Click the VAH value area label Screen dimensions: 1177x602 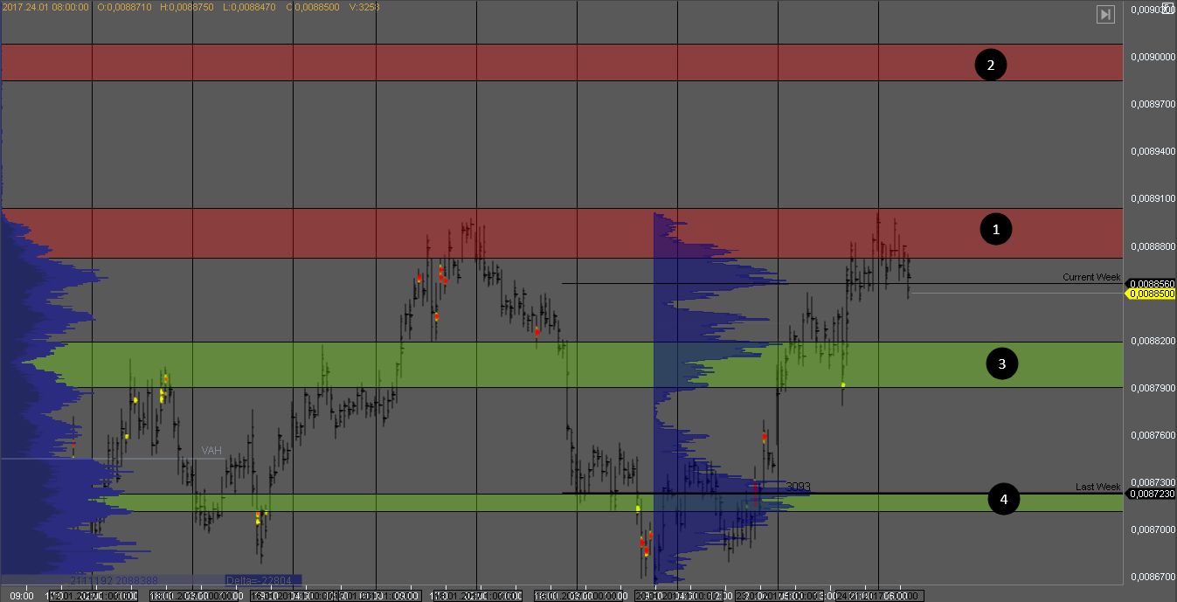coord(211,451)
